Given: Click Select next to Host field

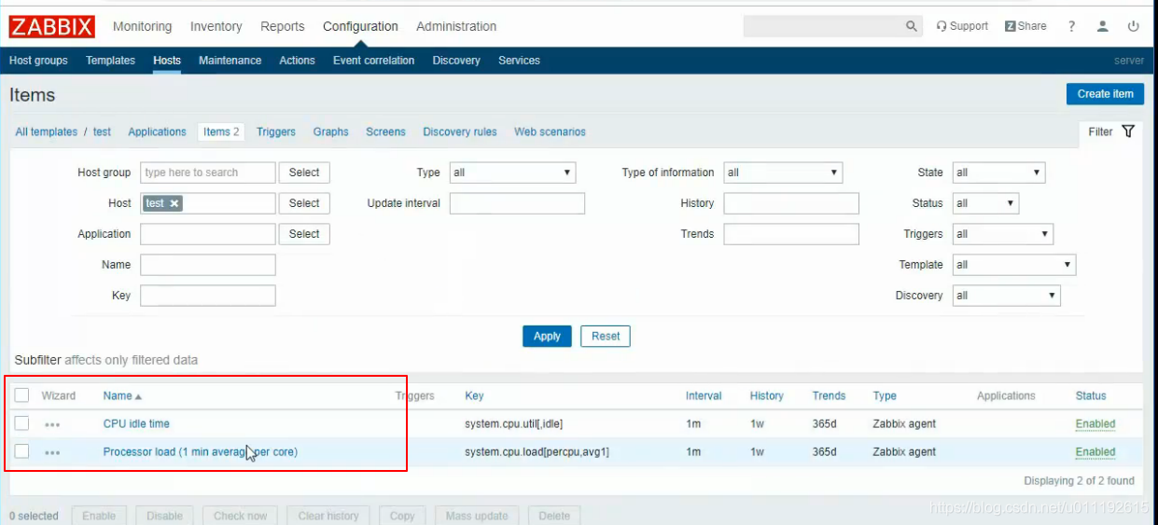Looking at the screenshot, I should [x=304, y=203].
